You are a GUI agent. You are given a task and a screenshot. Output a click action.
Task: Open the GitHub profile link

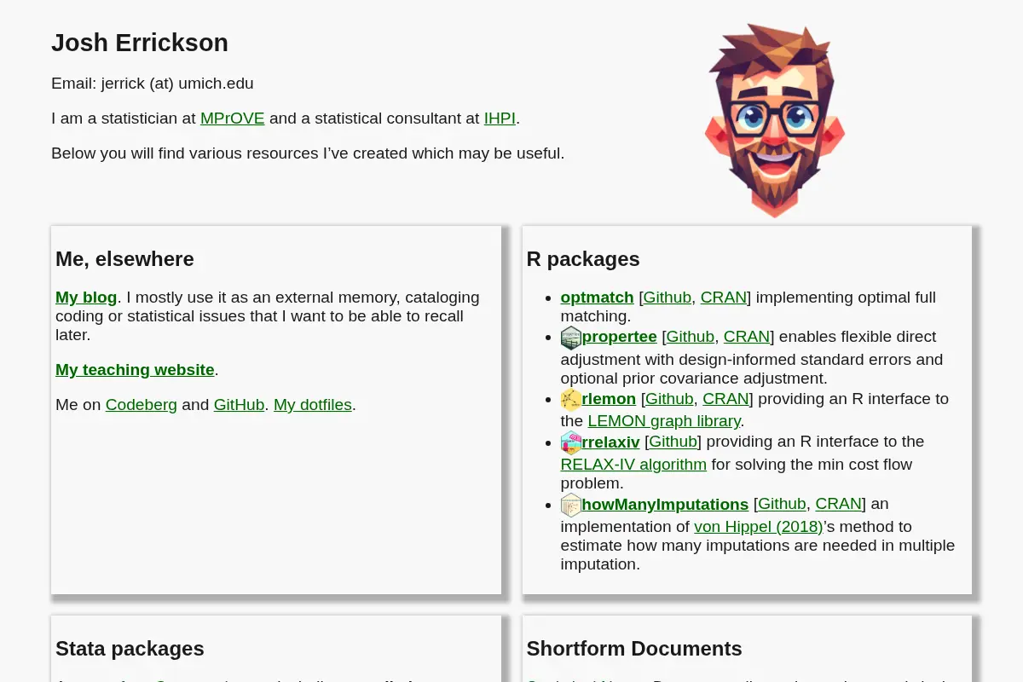pyautogui.click(x=239, y=405)
